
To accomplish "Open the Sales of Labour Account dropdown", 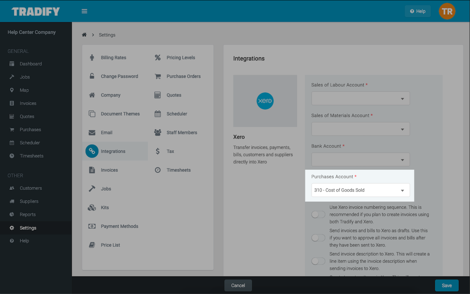I will tap(361, 98).
